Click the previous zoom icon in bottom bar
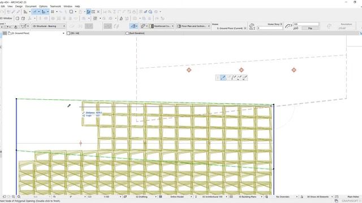The width and height of the screenshot is (362, 203). coord(5,197)
